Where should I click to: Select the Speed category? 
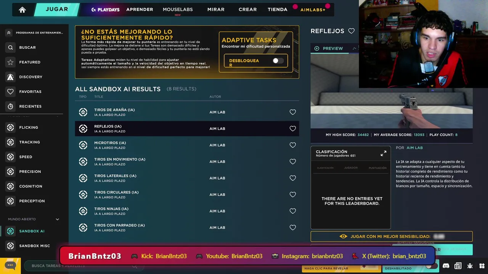pos(26,157)
